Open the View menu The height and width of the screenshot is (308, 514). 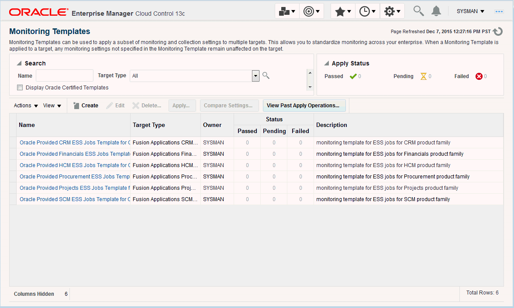[52, 106]
